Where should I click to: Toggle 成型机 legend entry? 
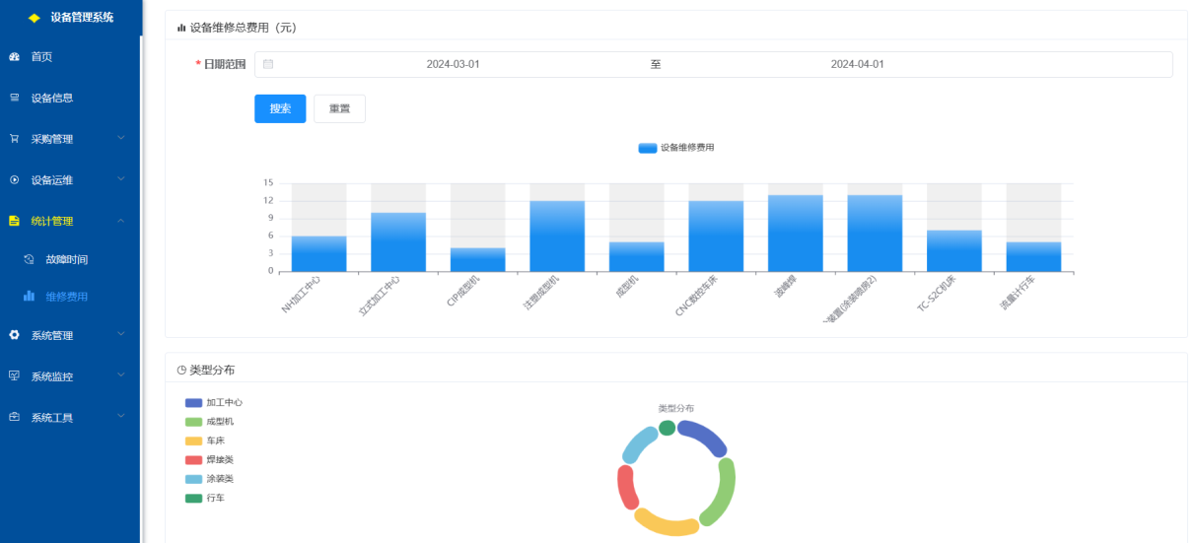[x=209, y=422]
